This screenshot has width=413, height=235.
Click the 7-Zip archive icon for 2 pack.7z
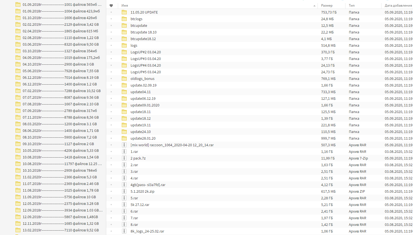pos(124,158)
